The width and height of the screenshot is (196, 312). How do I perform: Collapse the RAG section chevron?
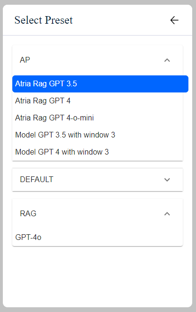[167, 214]
